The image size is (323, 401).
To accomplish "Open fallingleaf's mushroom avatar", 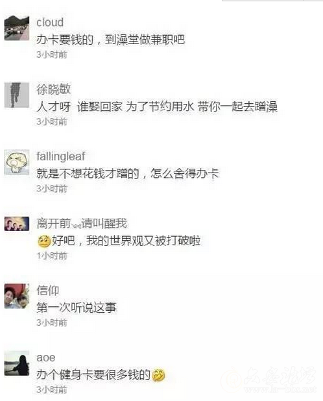I will coord(17,162).
